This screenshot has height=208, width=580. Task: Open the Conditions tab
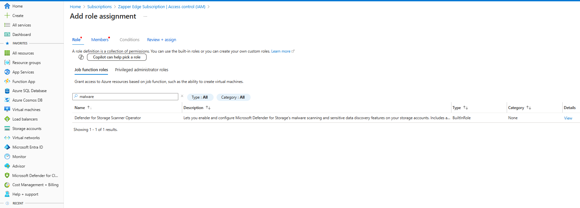tap(130, 40)
